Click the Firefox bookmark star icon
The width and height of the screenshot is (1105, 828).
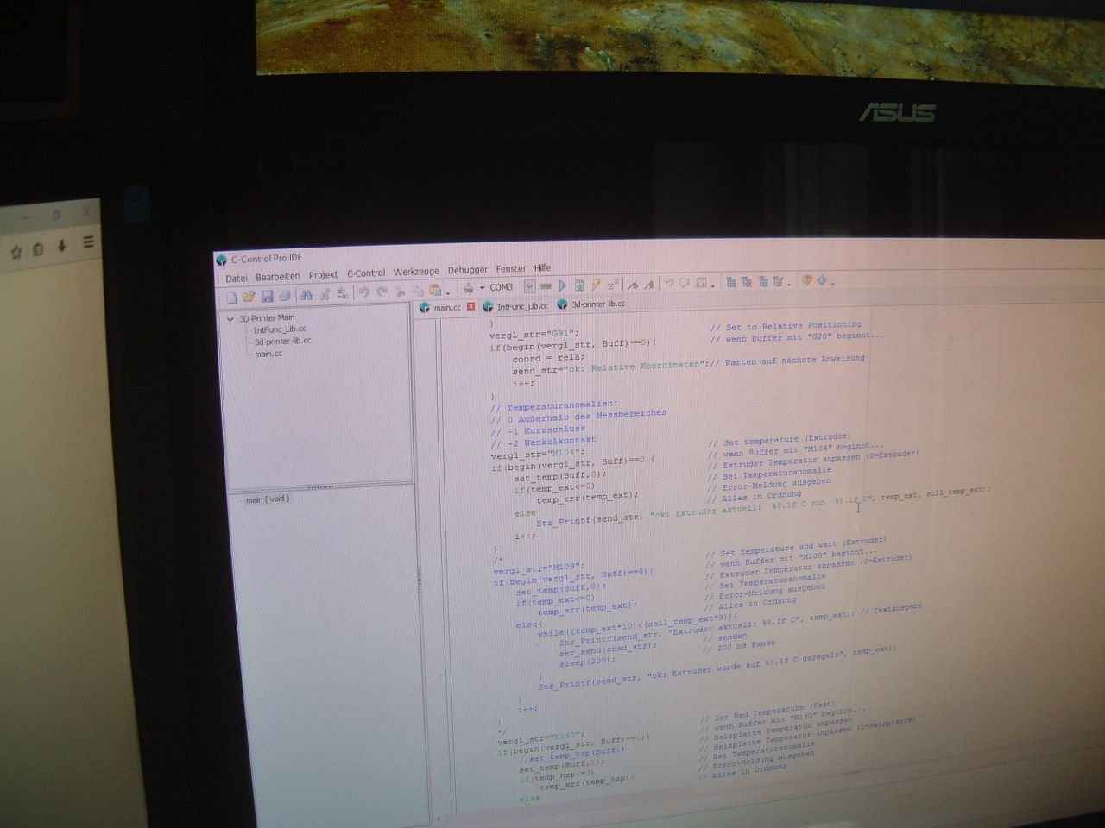[16, 253]
